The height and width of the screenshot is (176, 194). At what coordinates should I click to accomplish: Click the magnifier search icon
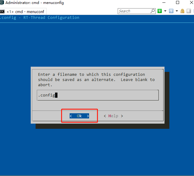(153, 11)
